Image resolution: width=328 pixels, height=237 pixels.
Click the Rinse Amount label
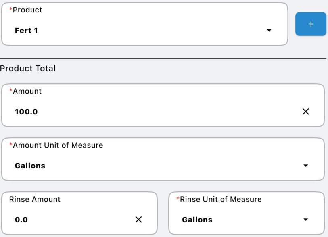tap(35, 199)
